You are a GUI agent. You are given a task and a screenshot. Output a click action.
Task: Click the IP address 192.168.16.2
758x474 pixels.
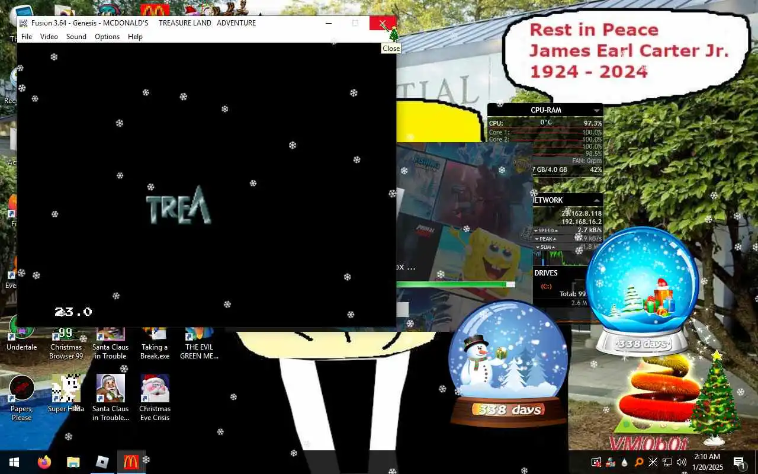click(x=582, y=222)
